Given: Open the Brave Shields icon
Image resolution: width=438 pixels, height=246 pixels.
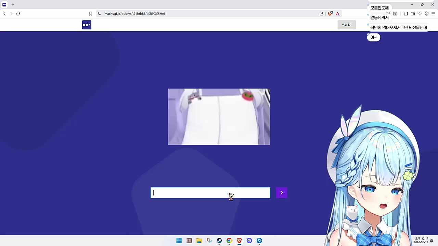Looking at the screenshot, I should point(330,14).
